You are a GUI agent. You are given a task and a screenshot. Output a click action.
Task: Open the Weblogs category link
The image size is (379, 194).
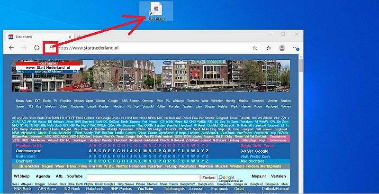click(x=178, y=101)
